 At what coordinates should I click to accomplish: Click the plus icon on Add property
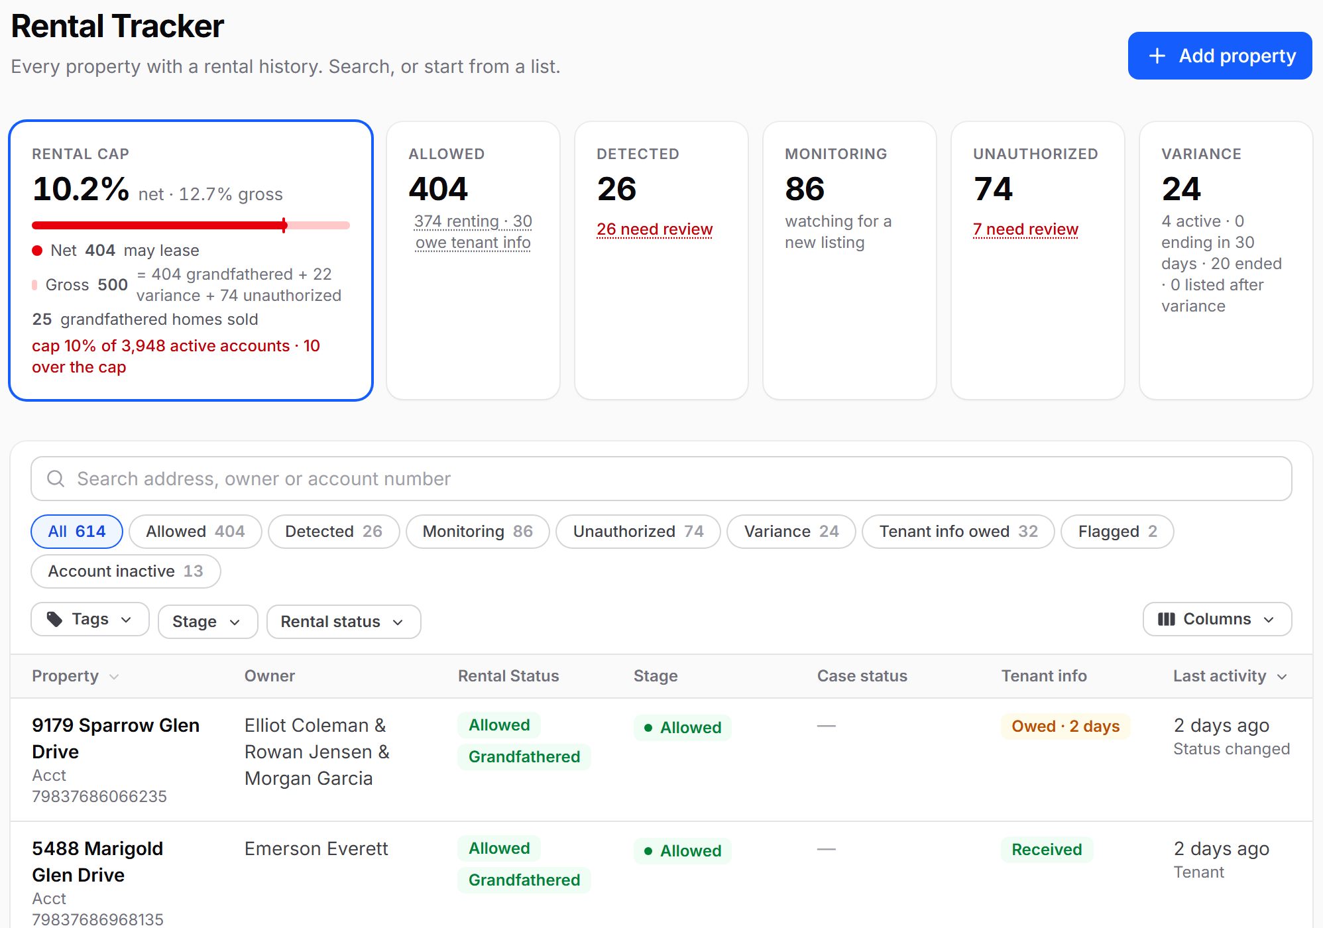point(1157,56)
